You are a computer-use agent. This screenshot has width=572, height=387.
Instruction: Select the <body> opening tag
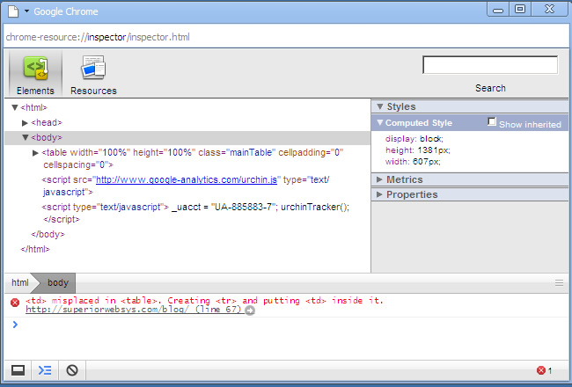[x=47, y=137]
